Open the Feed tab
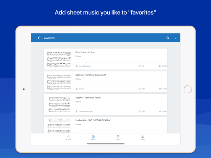This screenshot has height=158, width=211. click(118, 138)
